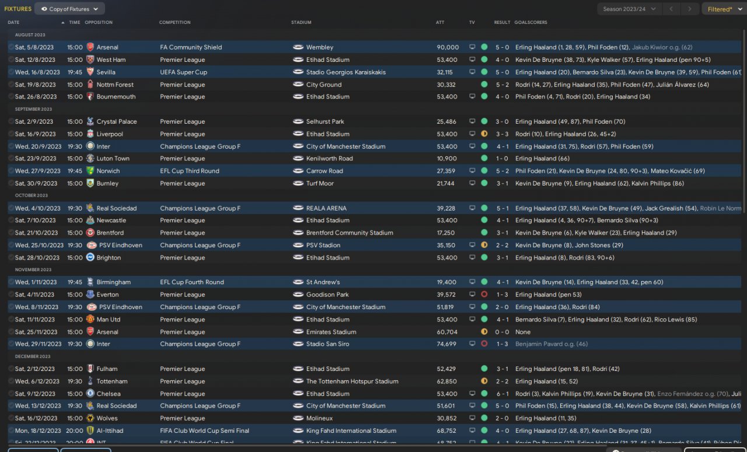Viewport: 747px width, 452px height.
Task: Click the TV icon in the West Ham row
Action: [x=472, y=59]
